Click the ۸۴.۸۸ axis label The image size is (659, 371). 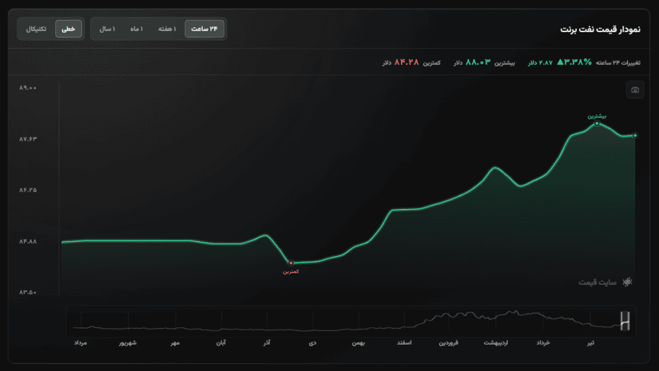(x=28, y=241)
